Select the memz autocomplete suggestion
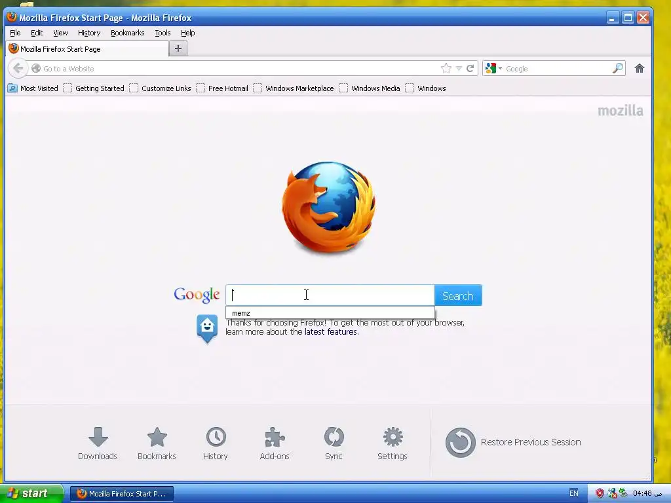The width and height of the screenshot is (671, 503). 330,313
